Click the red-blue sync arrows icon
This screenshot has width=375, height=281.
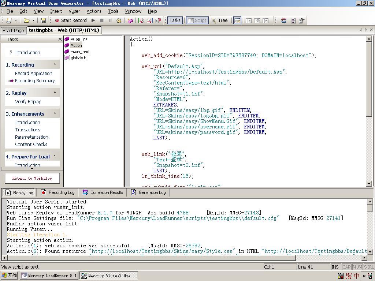click(x=284, y=20)
